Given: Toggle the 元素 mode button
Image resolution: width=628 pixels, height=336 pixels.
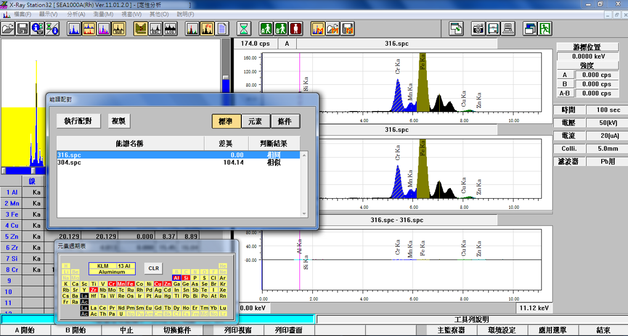Looking at the screenshot, I should [x=256, y=122].
